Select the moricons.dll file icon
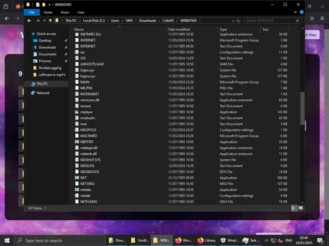The height and width of the screenshot is (246, 329). 77,100
